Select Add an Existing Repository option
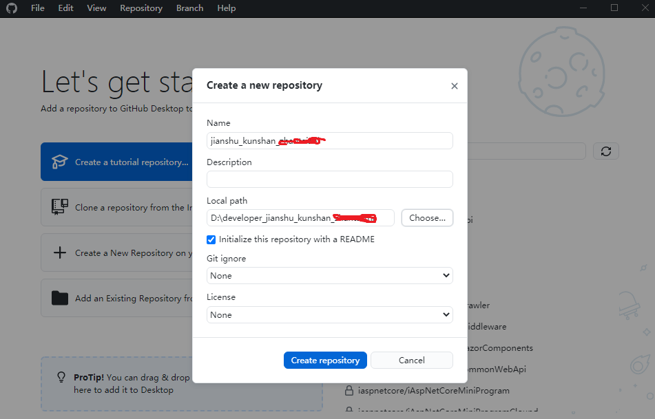This screenshot has height=419, width=655. pos(116,298)
